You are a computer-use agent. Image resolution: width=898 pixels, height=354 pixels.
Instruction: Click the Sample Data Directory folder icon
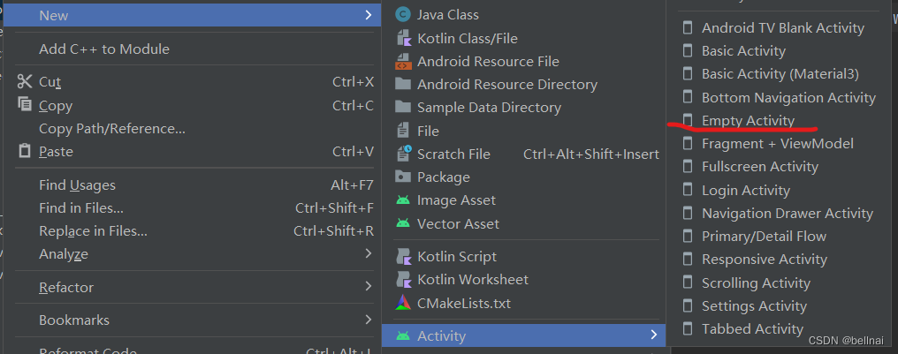point(403,108)
